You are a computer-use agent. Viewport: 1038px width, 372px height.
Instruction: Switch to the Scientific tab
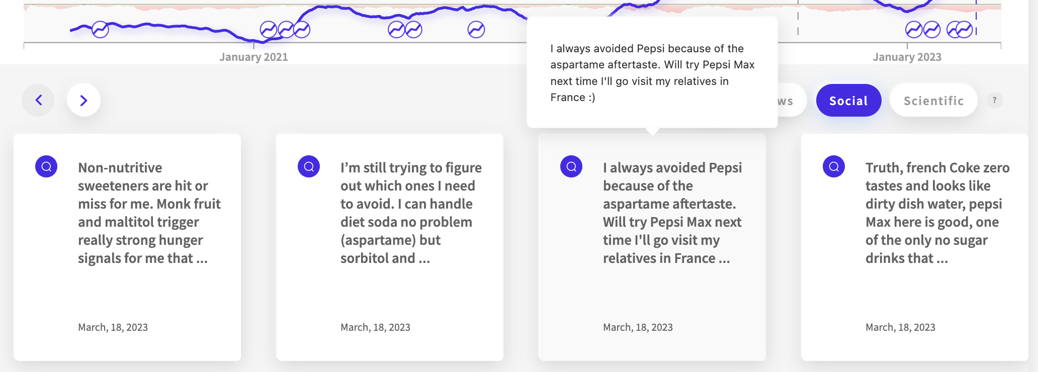point(933,101)
